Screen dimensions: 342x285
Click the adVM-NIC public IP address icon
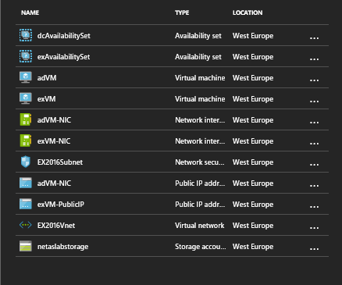[x=26, y=183]
